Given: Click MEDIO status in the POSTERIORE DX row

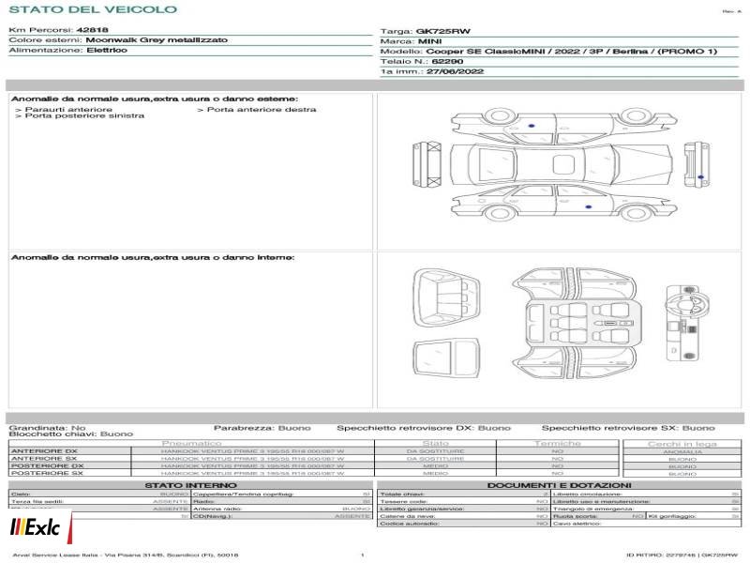Looking at the screenshot, I should click(435, 465).
